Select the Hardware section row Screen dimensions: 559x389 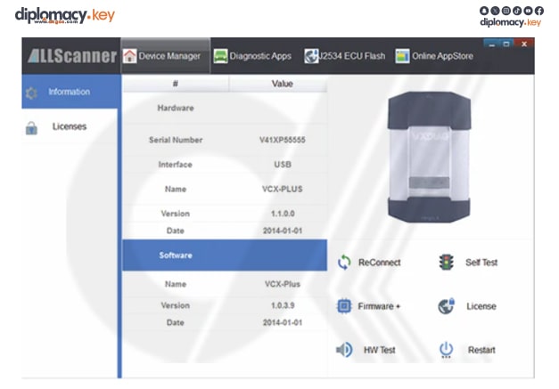tap(225, 109)
